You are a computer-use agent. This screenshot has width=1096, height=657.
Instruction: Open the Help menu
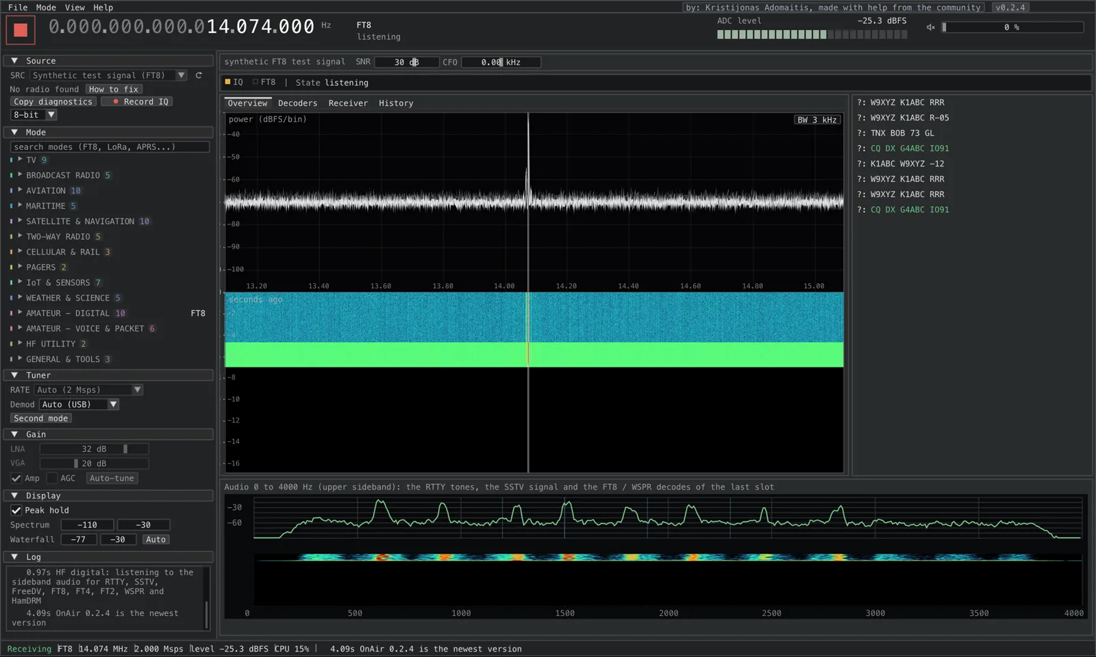click(103, 8)
